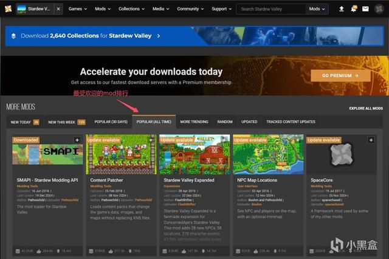
Task: Click Modding Tools category under SMAPI
Action: [x=27, y=186]
